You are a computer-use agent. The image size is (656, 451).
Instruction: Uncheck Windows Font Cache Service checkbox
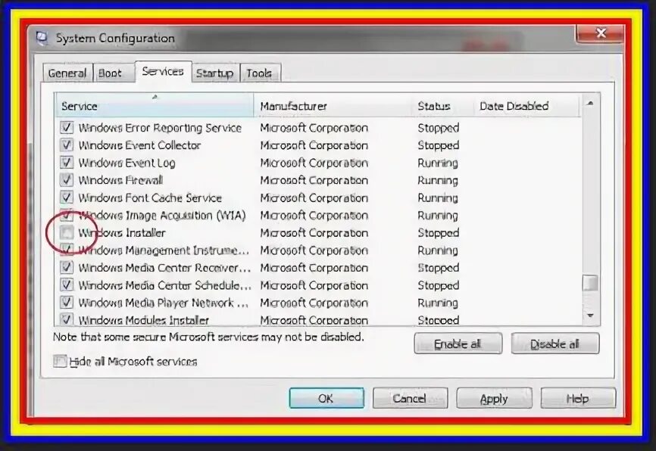[67, 198]
